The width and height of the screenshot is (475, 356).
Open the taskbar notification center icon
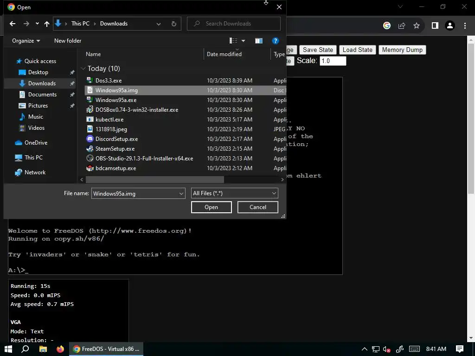tap(460, 349)
